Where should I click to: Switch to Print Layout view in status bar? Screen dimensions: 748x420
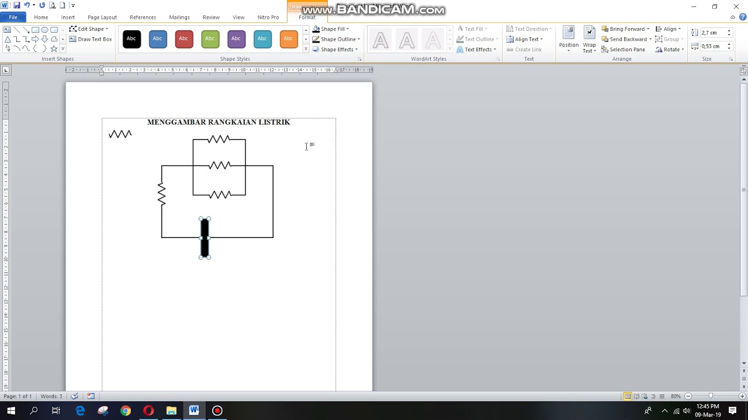click(627, 397)
